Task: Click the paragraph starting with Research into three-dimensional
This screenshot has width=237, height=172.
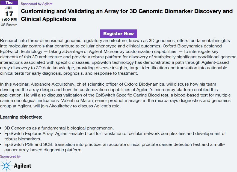Action: click(x=117, y=57)
